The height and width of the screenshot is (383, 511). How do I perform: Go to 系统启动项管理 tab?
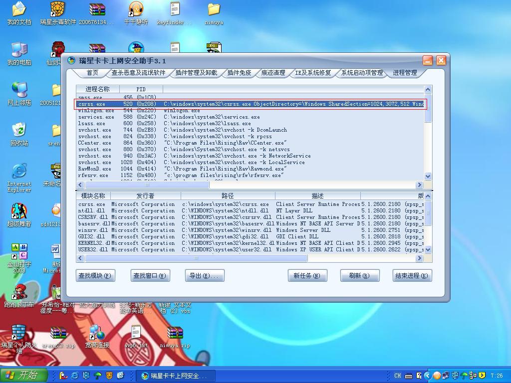click(362, 73)
